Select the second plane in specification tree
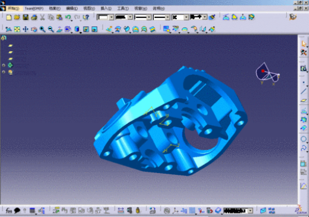309x217 pixels. point(10,52)
